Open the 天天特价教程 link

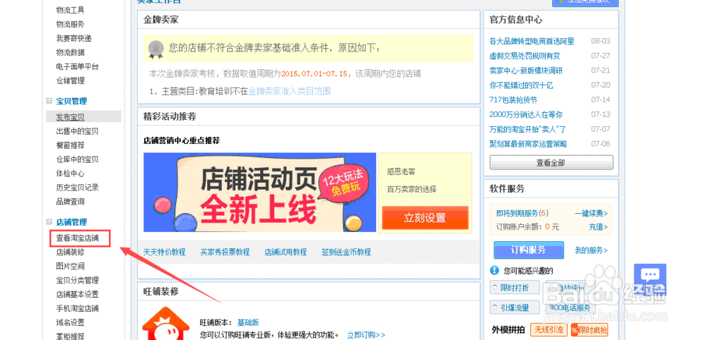click(164, 252)
